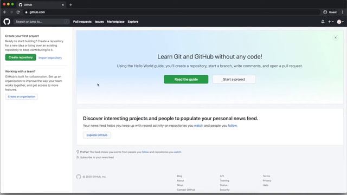Open the Shop footer link
347x195 pixels.
tap(180, 185)
